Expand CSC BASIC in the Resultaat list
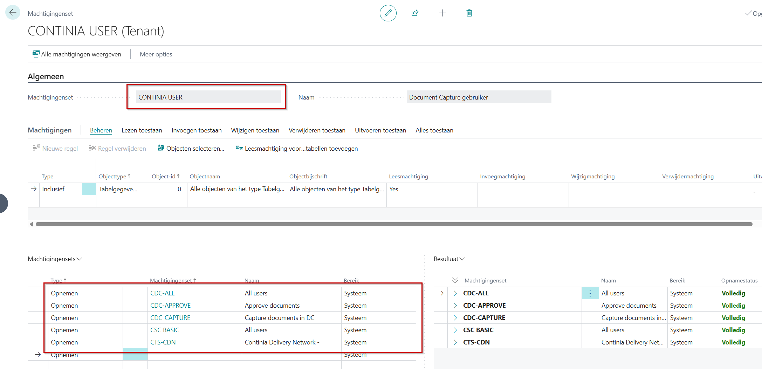Image resolution: width=762 pixels, height=369 pixels. point(455,330)
